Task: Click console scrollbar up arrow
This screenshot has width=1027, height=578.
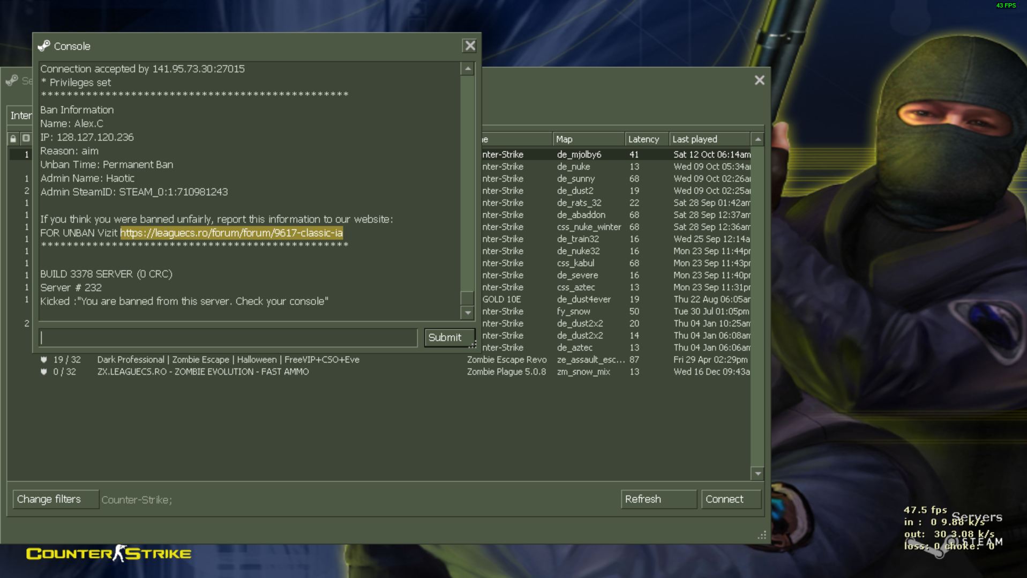Action: point(468,69)
